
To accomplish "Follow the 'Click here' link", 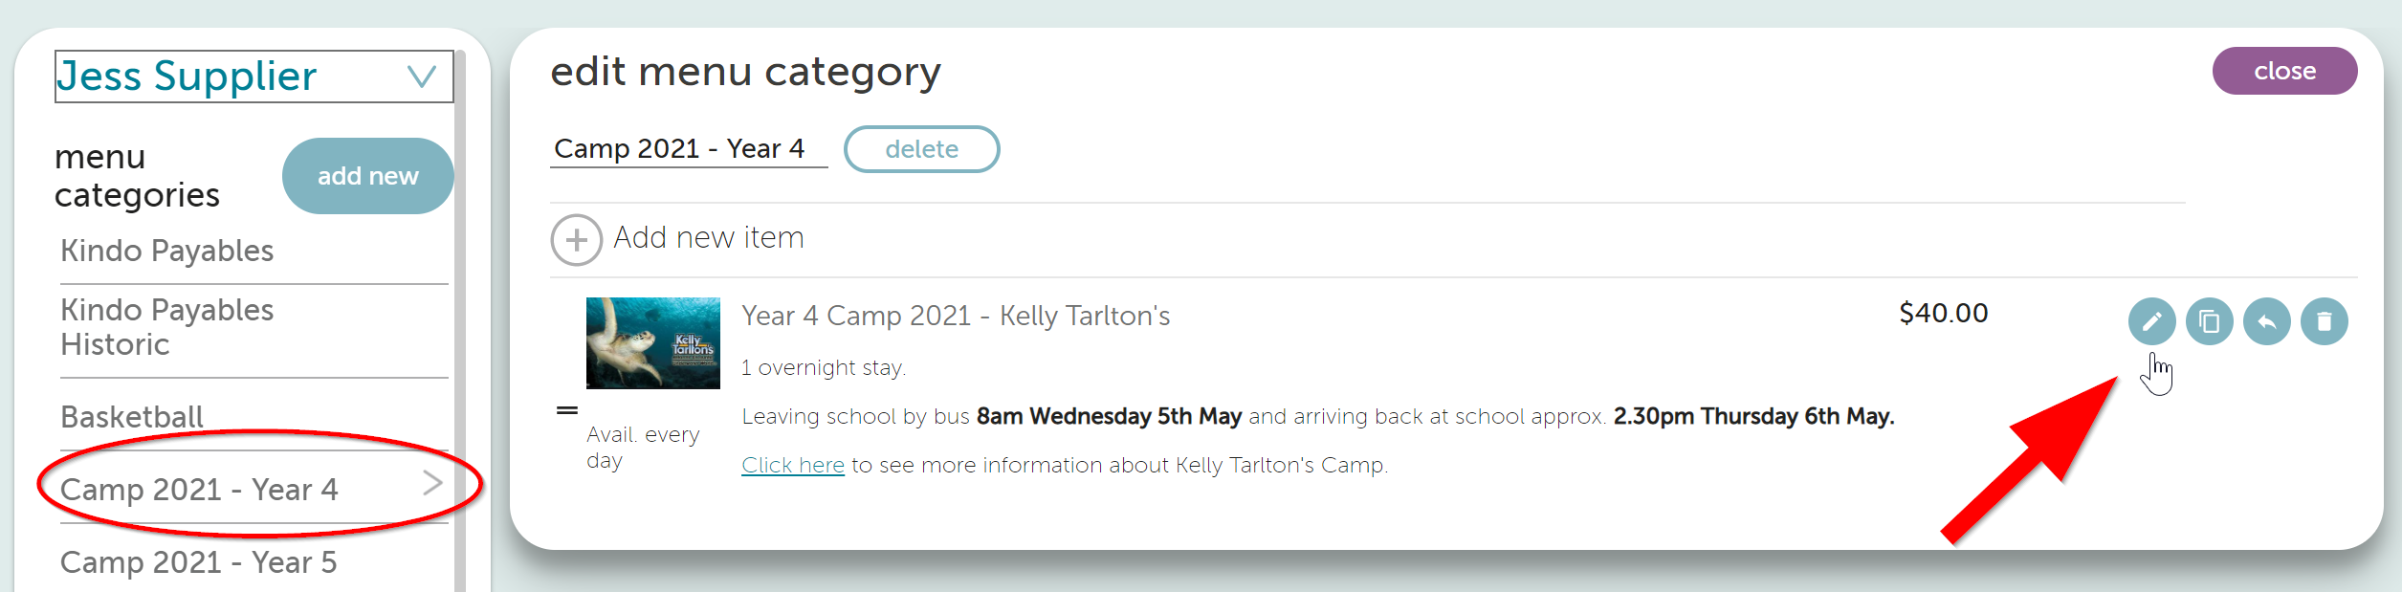I will coord(793,466).
